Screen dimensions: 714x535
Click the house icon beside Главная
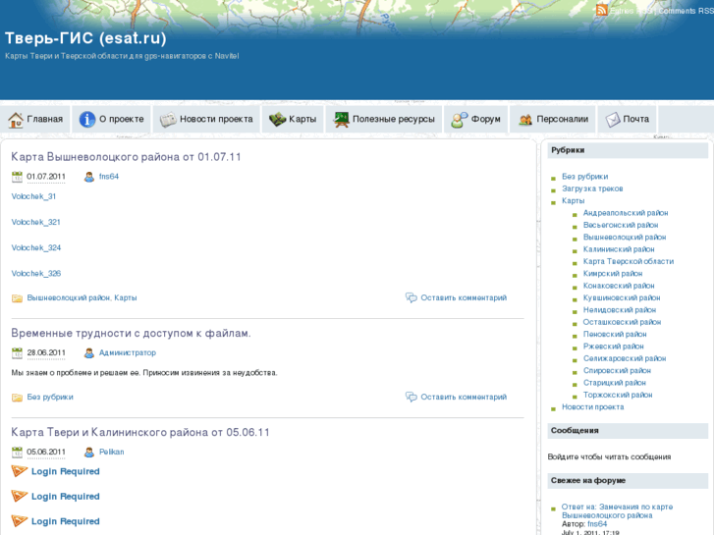(x=16, y=120)
